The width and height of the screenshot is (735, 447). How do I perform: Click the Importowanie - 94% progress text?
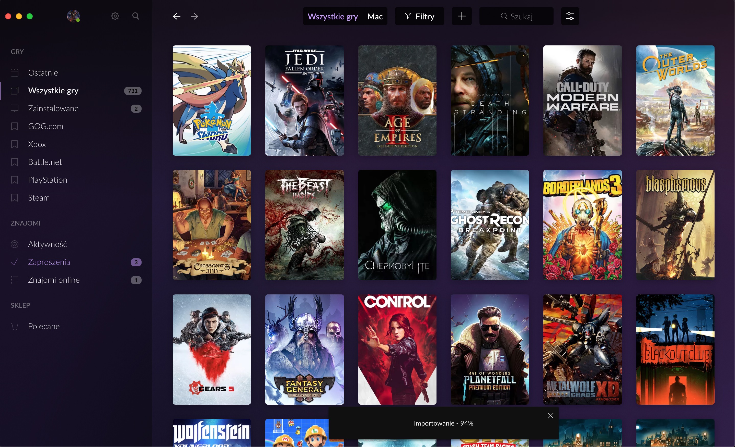click(x=443, y=423)
